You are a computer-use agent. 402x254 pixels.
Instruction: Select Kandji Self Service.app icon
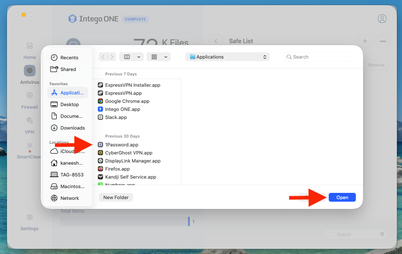coord(100,177)
